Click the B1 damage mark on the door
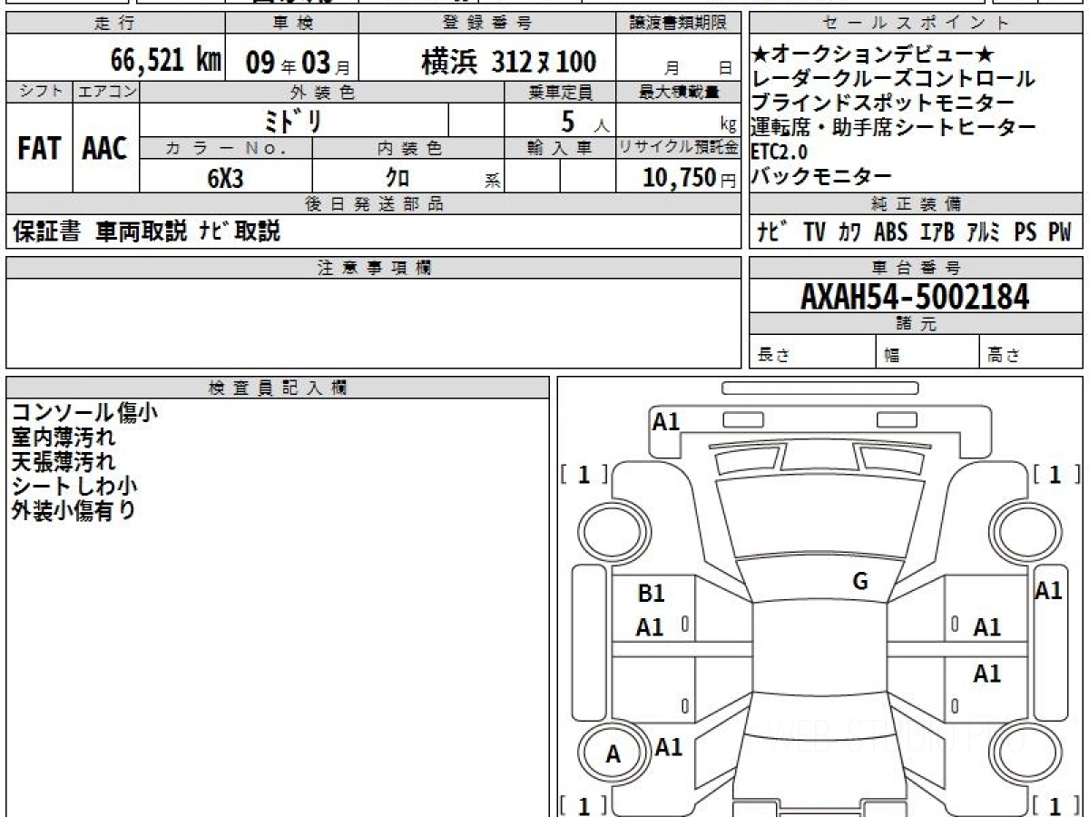The width and height of the screenshot is (1089, 817). pyautogui.click(x=651, y=594)
